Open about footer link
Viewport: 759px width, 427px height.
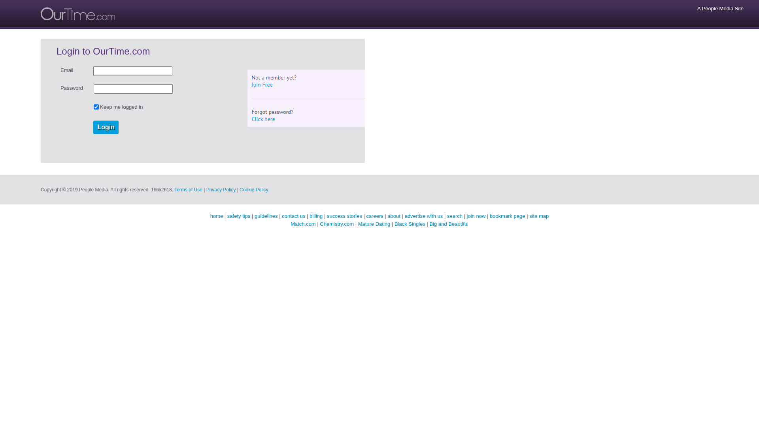pos(394,216)
